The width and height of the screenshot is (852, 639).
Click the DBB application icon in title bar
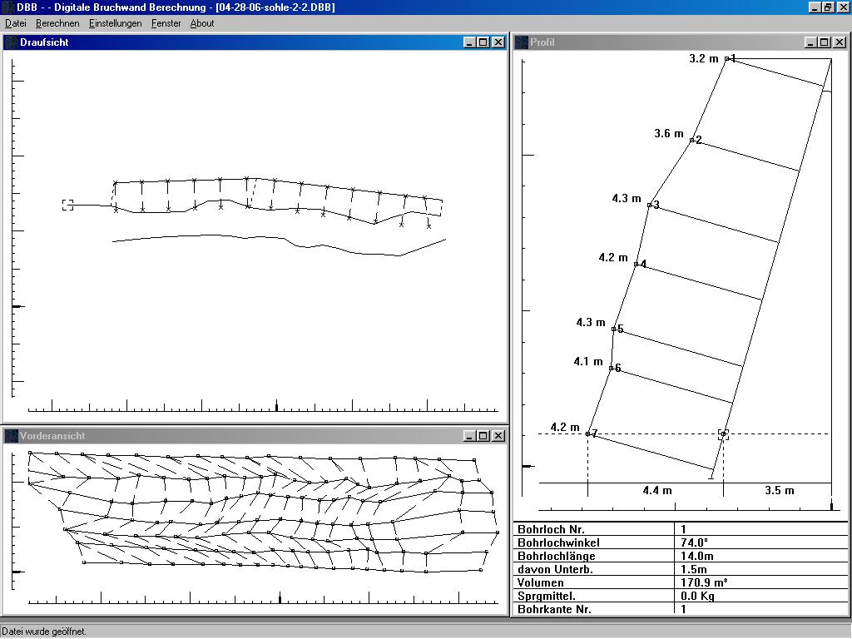coord(7,7)
